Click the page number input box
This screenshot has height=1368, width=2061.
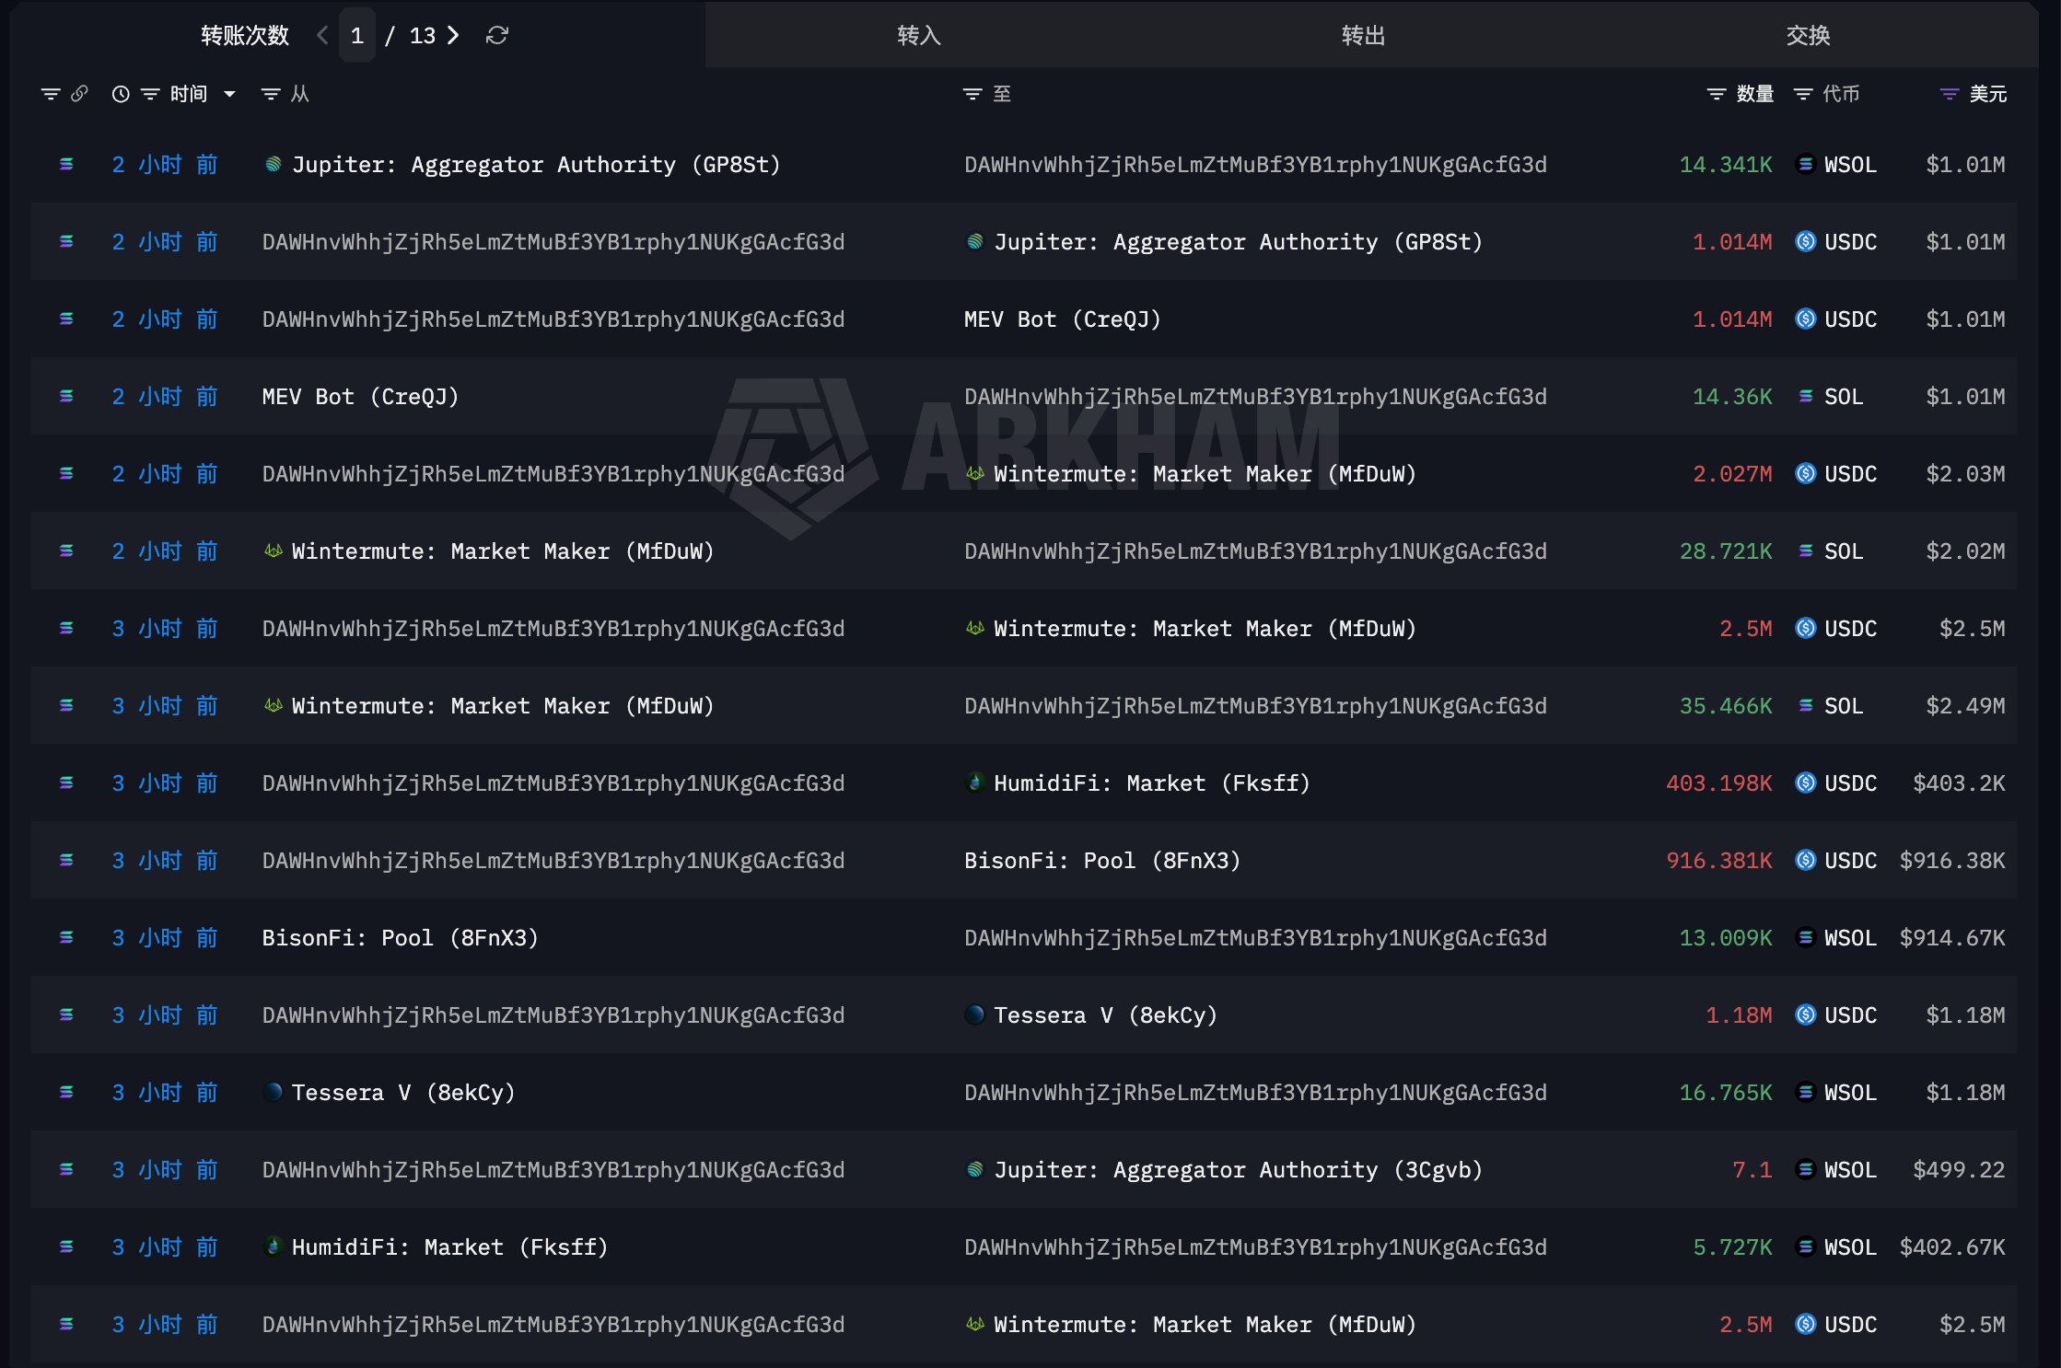[x=357, y=36]
